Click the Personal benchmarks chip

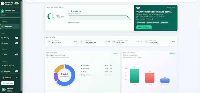(153, 23)
